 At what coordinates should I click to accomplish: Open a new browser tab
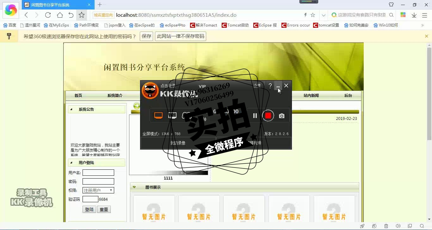coord(100,5)
